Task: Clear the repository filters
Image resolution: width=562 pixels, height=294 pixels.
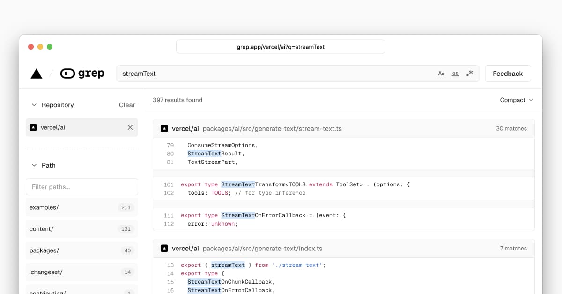Action: pyautogui.click(x=126, y=105)
